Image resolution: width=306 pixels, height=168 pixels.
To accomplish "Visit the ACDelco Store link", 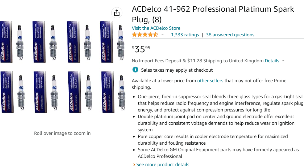I will tap(156, 28).
